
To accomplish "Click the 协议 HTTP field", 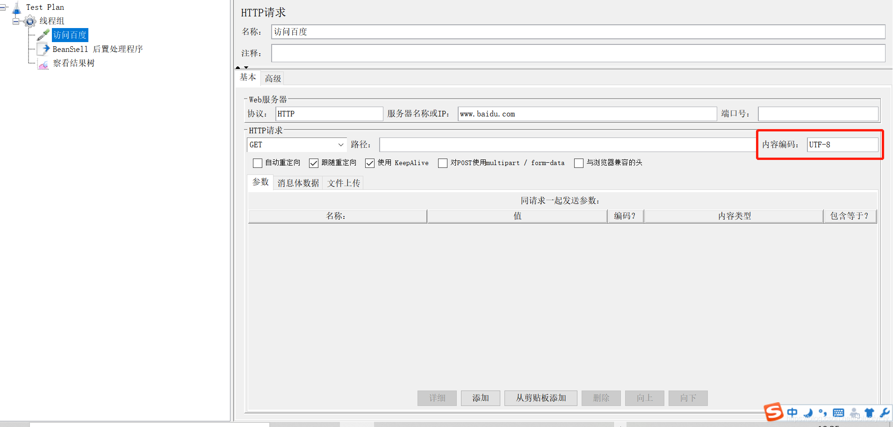I will [329, 114].
